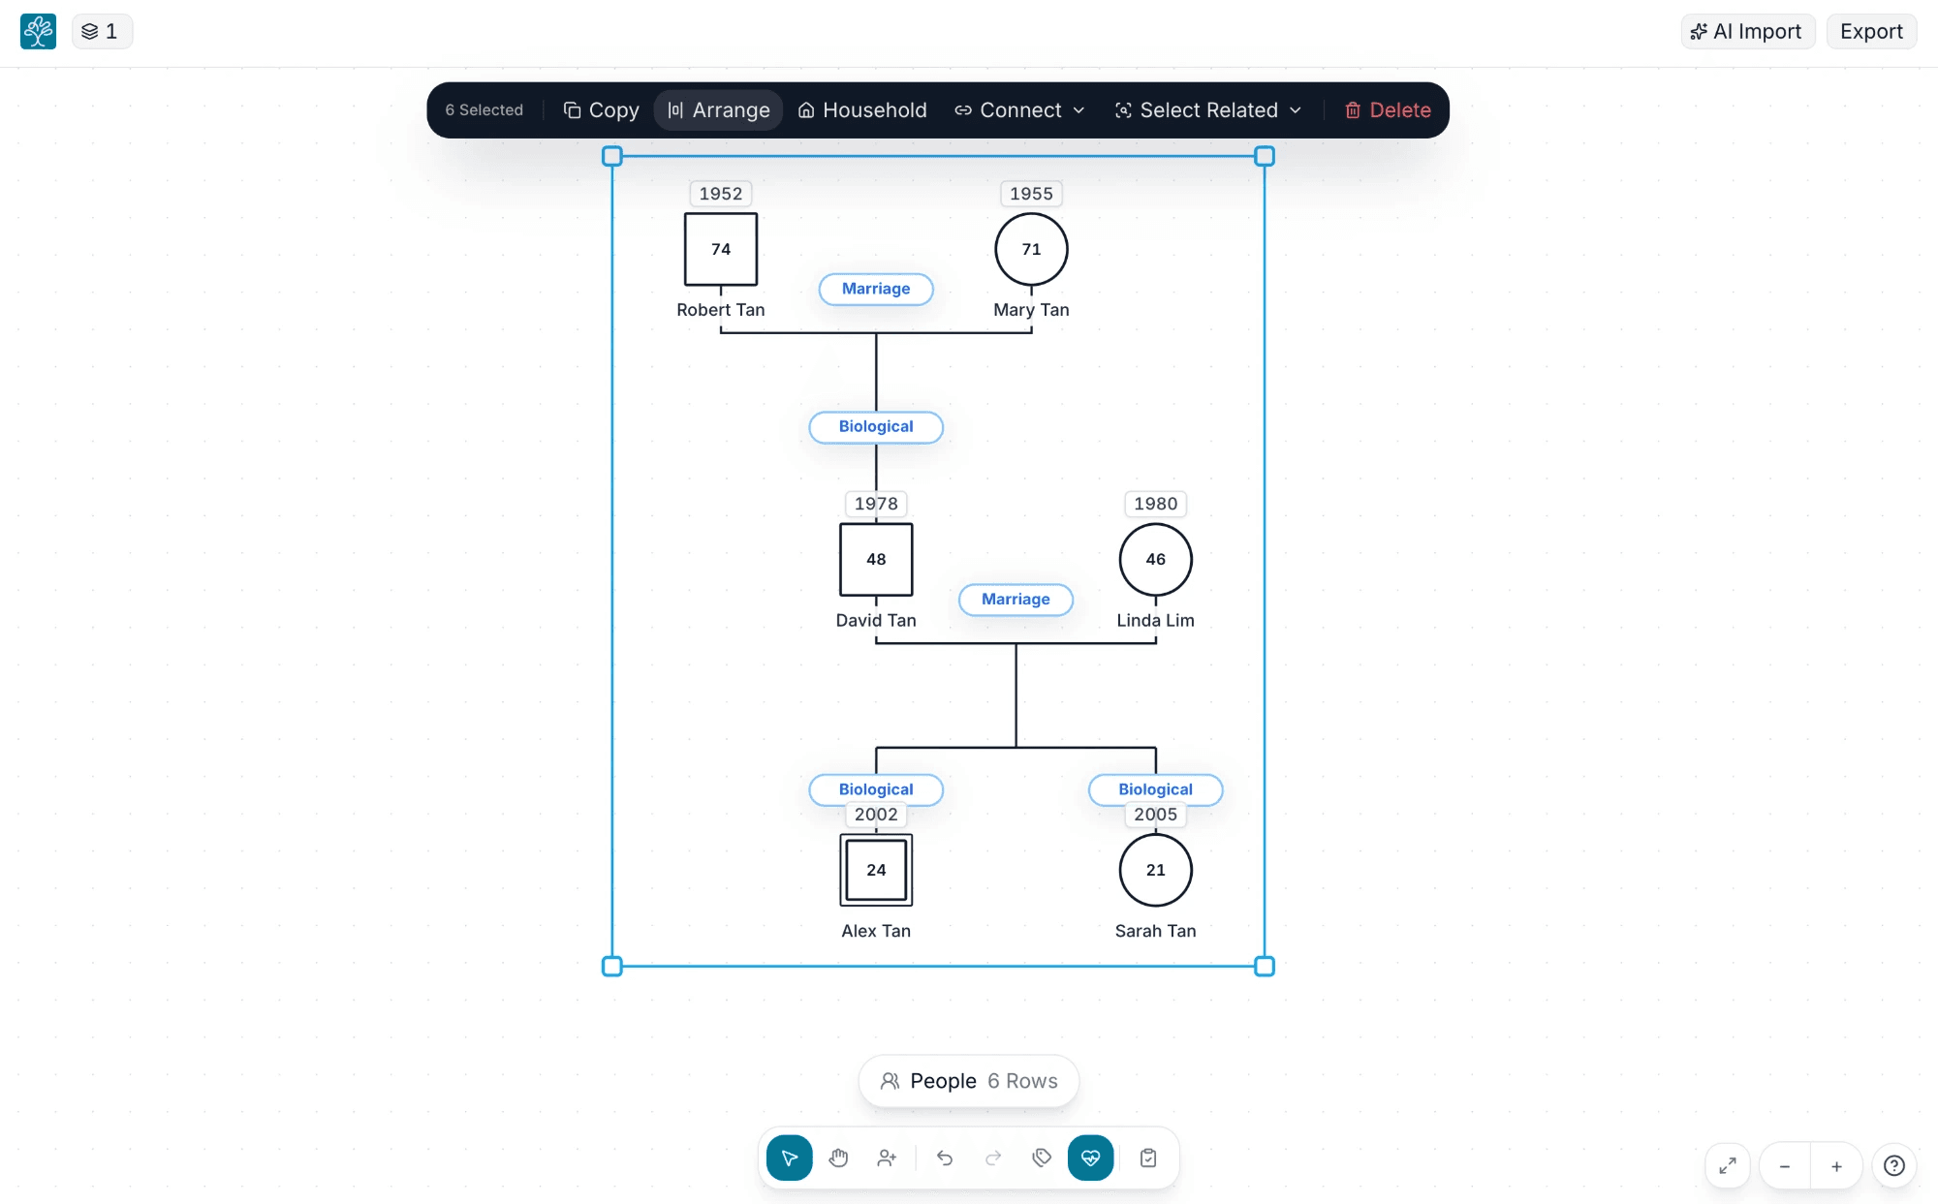Select the hand pan tool
The height and width of the screenshot is (1204, 1938).
pyautogui.click(x=838, y=1158)
